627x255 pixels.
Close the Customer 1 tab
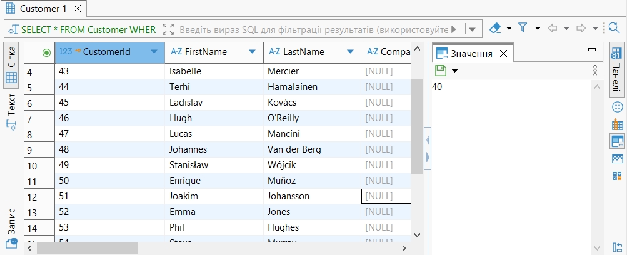[77, 8]
